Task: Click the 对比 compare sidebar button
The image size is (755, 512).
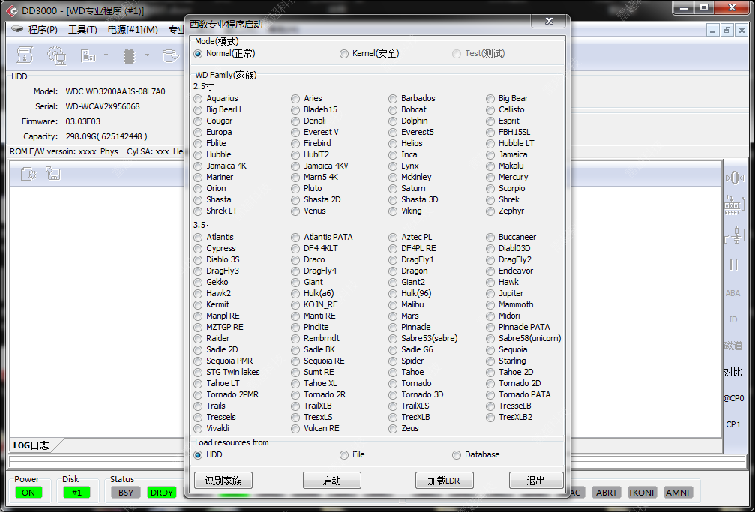Action: tap(733, 372)
